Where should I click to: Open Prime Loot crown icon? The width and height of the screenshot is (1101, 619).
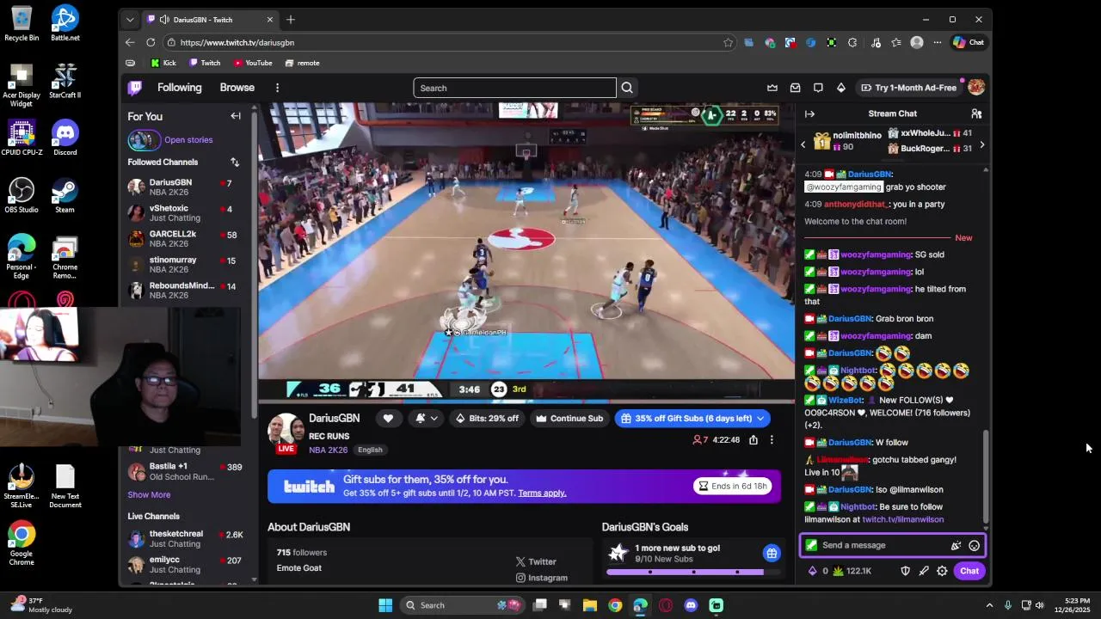tap(772, 88)
